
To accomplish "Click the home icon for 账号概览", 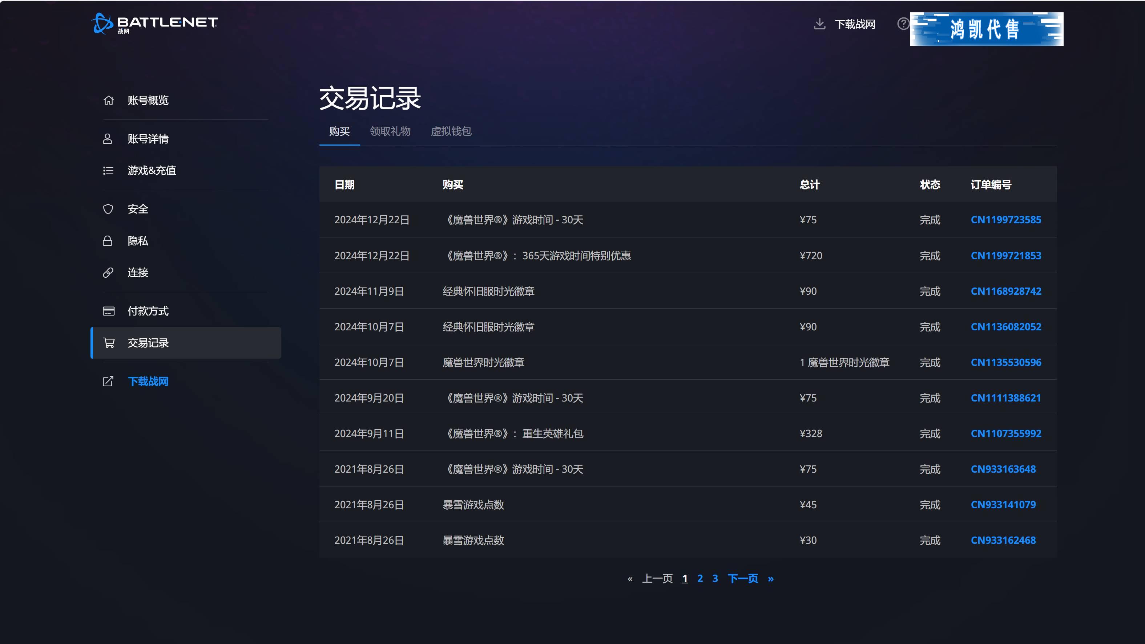I will pos(108,100).
